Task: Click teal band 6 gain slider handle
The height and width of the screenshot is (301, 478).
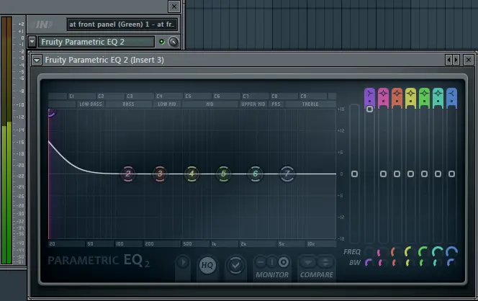Action: pyautogui.click(x=438, y=174)
